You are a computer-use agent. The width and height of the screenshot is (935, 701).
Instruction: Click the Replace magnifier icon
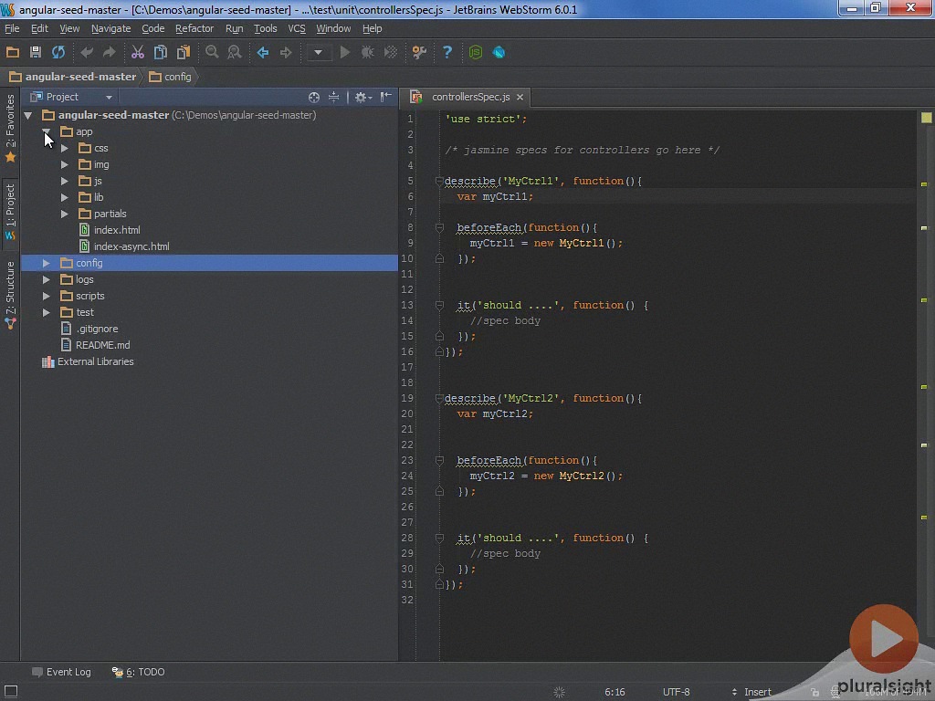(x=235, y=52)
